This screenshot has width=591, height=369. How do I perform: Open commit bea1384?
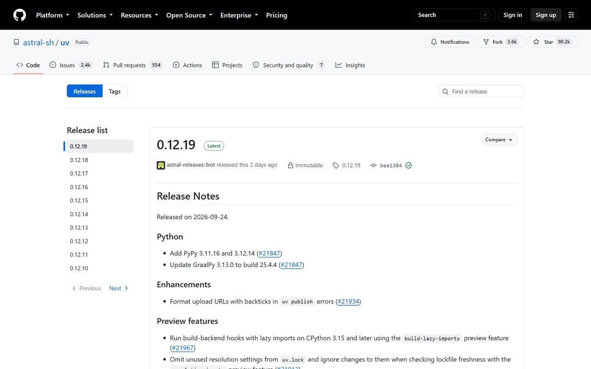point(391,165)
